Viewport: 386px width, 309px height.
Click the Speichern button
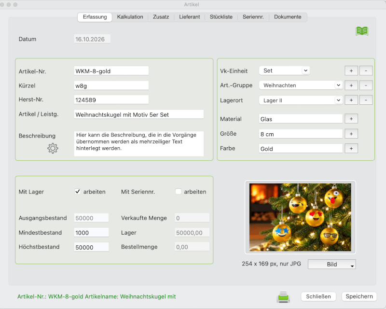click(359, 296)
